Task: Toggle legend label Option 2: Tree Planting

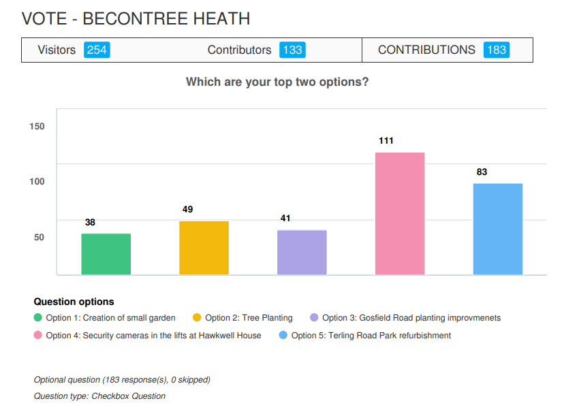Action: pyautogui.click(x=249, y=318)
